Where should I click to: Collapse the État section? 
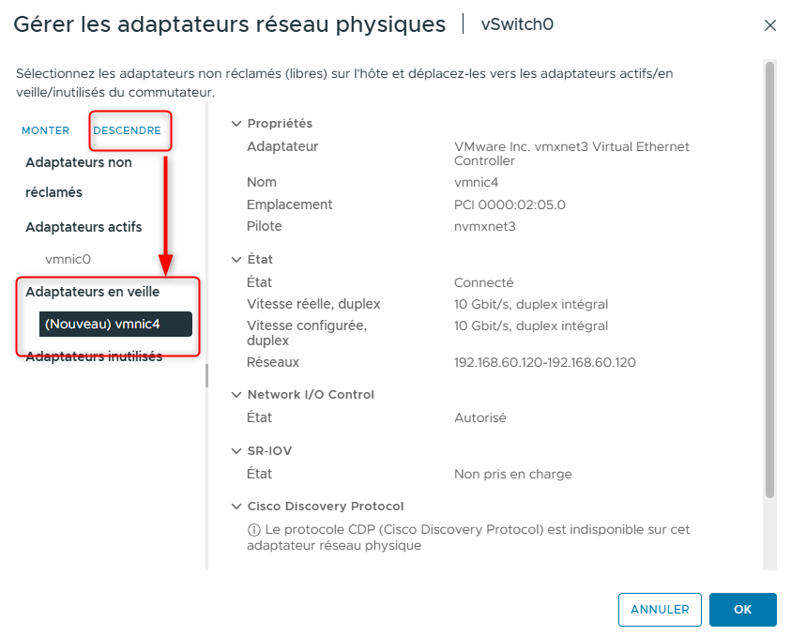point(236,259)
